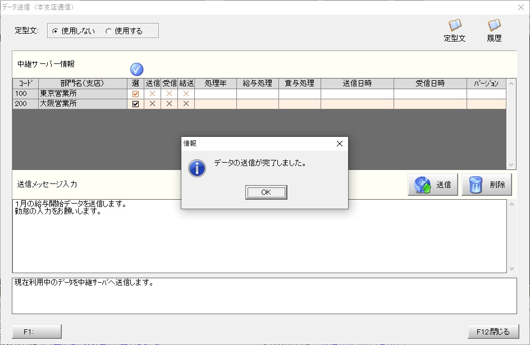Viewport: 530px width, 345px height.
Task: Click the globe 送信 send button
Action: tap(433, 185)
